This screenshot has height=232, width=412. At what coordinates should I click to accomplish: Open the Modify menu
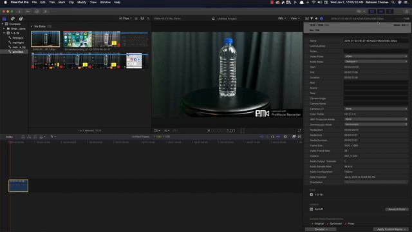(82, 2)
